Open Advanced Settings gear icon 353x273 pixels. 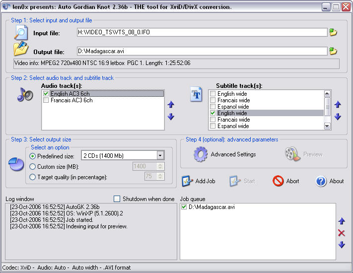(201, 154)
